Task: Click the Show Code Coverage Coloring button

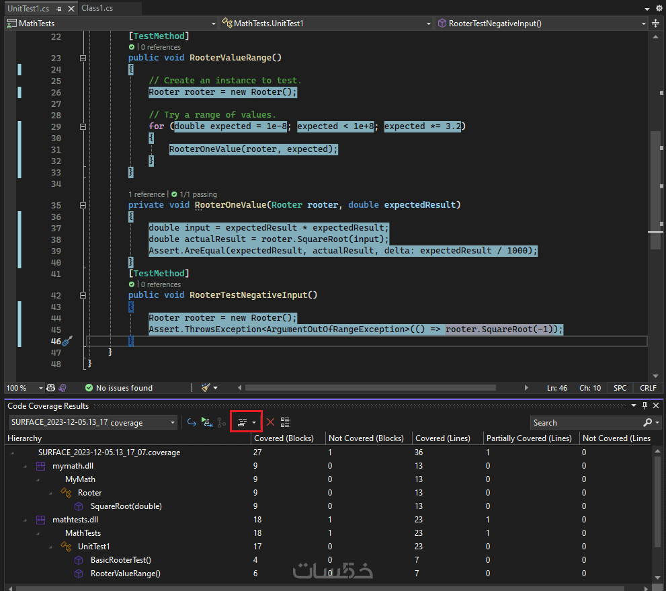Action: coord(242,422)
